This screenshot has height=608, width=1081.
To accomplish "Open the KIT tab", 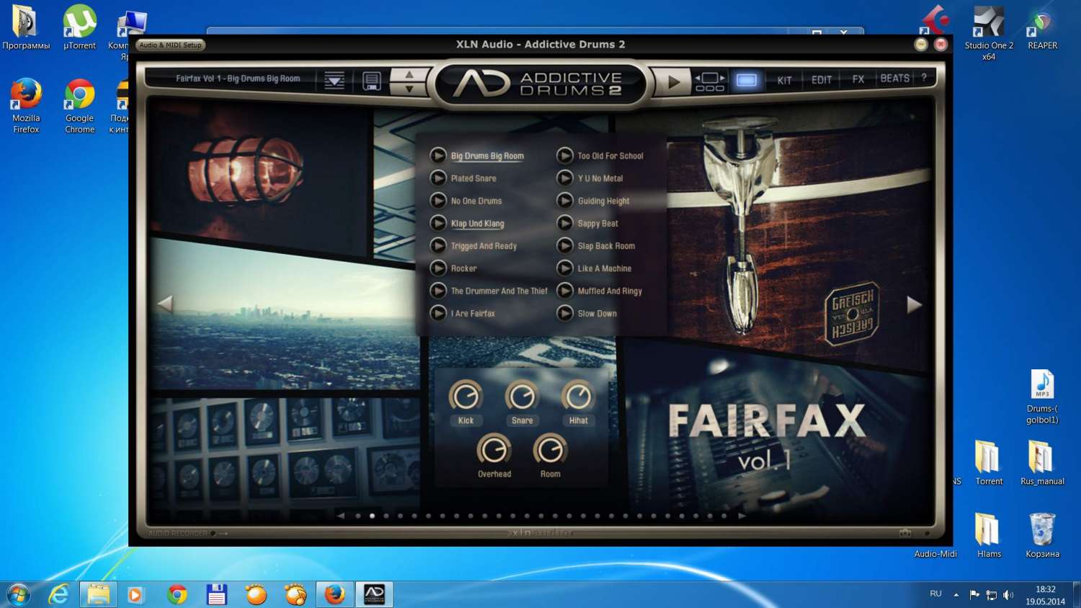I will click(784, 80).
